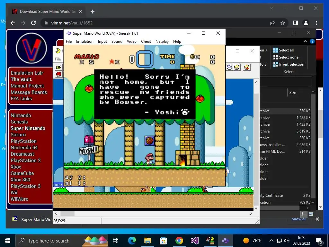Click the vimm.net address bar
The height and width of the screenshot is (247, 329).
coord(155,23)
